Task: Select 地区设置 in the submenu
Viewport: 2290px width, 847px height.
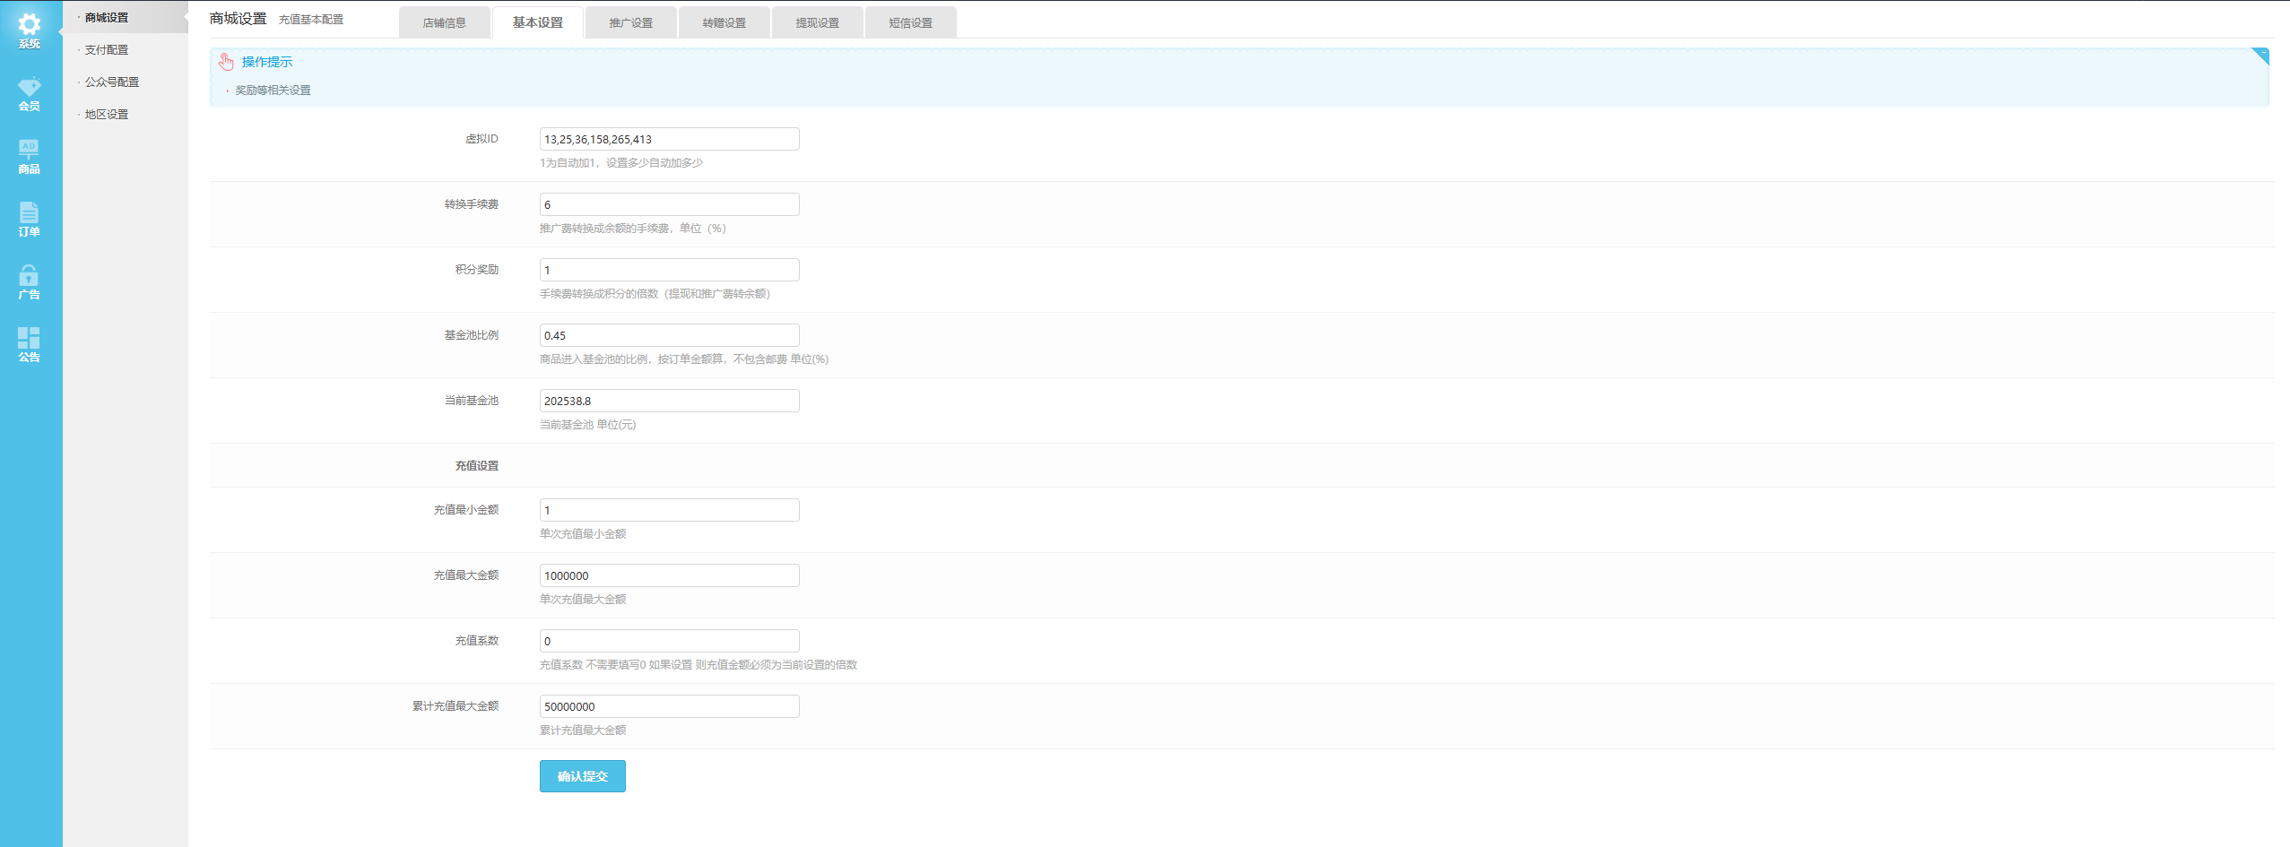Action: (x=107, y=115)
